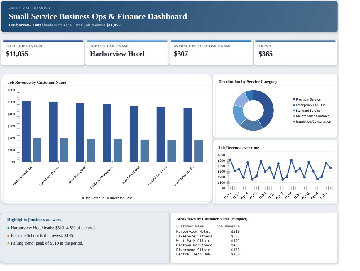This screenshot has height=271, width=360.
Task: Click the Direct Job Cost legend item
Action: (x=119, y=198)
